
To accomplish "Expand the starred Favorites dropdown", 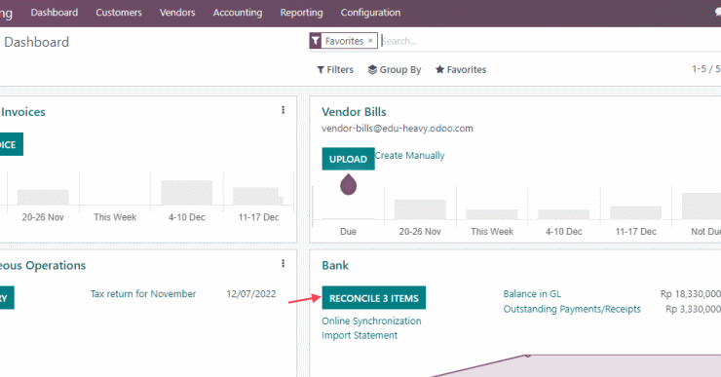I will pyautogui.click(x=461, y=69).
